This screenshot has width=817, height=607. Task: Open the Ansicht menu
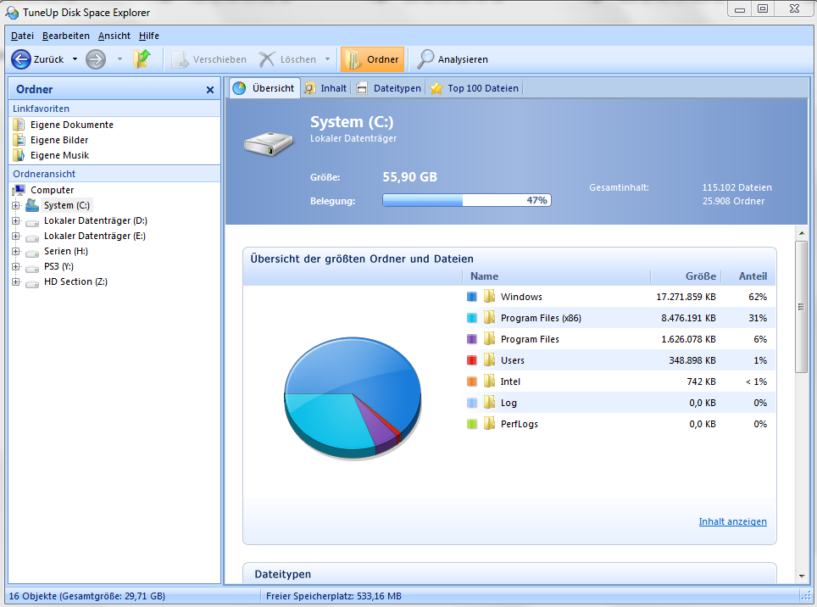click(114, 36)
